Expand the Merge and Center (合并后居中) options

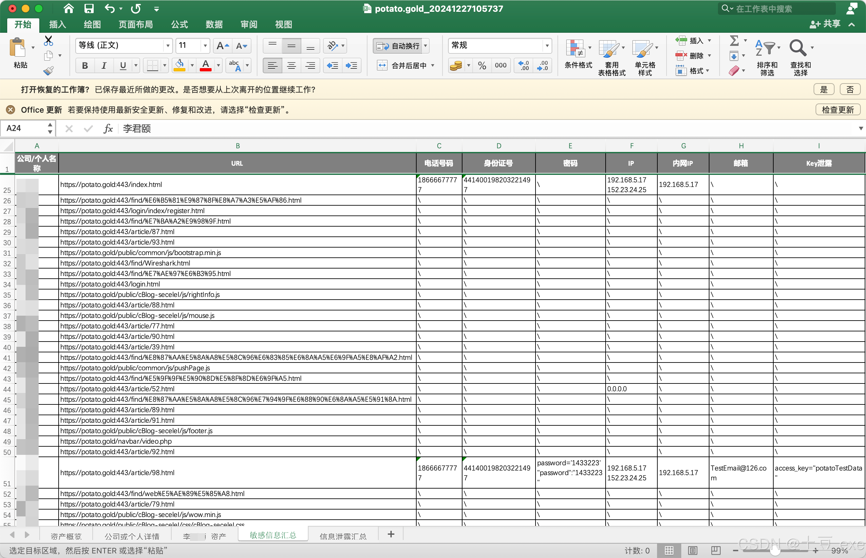433,65
